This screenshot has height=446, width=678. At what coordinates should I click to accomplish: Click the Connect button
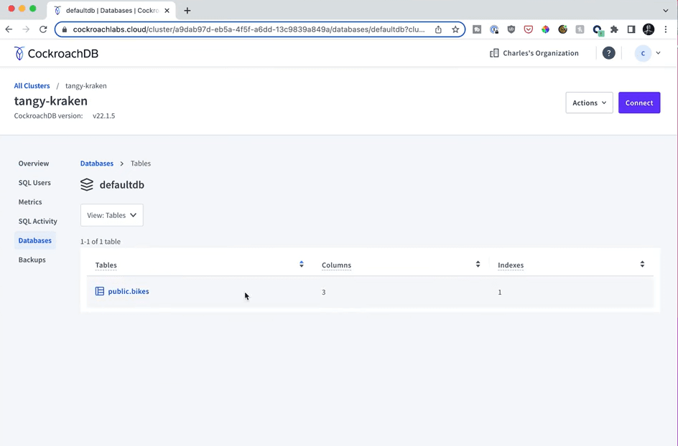(x=639, y=103)
